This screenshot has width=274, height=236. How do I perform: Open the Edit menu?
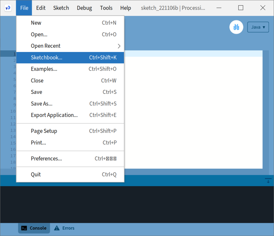coord(41,8)
